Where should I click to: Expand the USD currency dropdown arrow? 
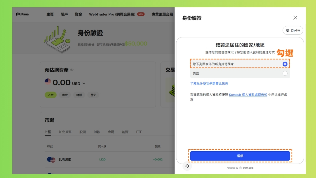[x=84, y=84]
